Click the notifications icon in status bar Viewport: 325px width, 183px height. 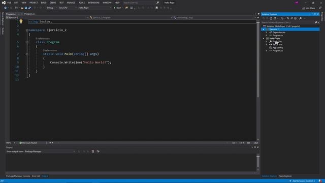click(x=320, y=181)
